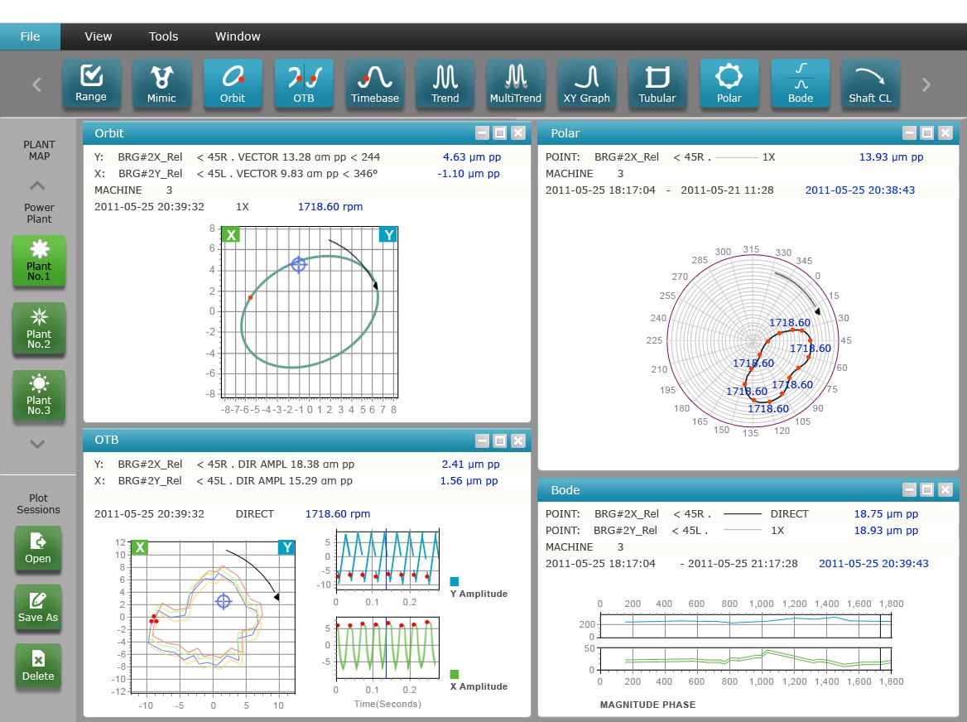This screenshot has width=967, height=722.
Task: Minimize the Polar panel
Action: [909, 132]
